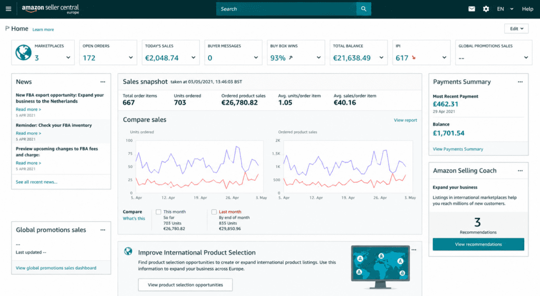Open the settings gear icon

486,9
